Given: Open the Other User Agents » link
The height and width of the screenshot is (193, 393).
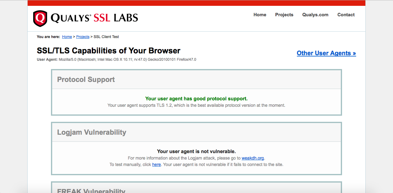Looking at the screenshot, I should [x=326, y=53].
